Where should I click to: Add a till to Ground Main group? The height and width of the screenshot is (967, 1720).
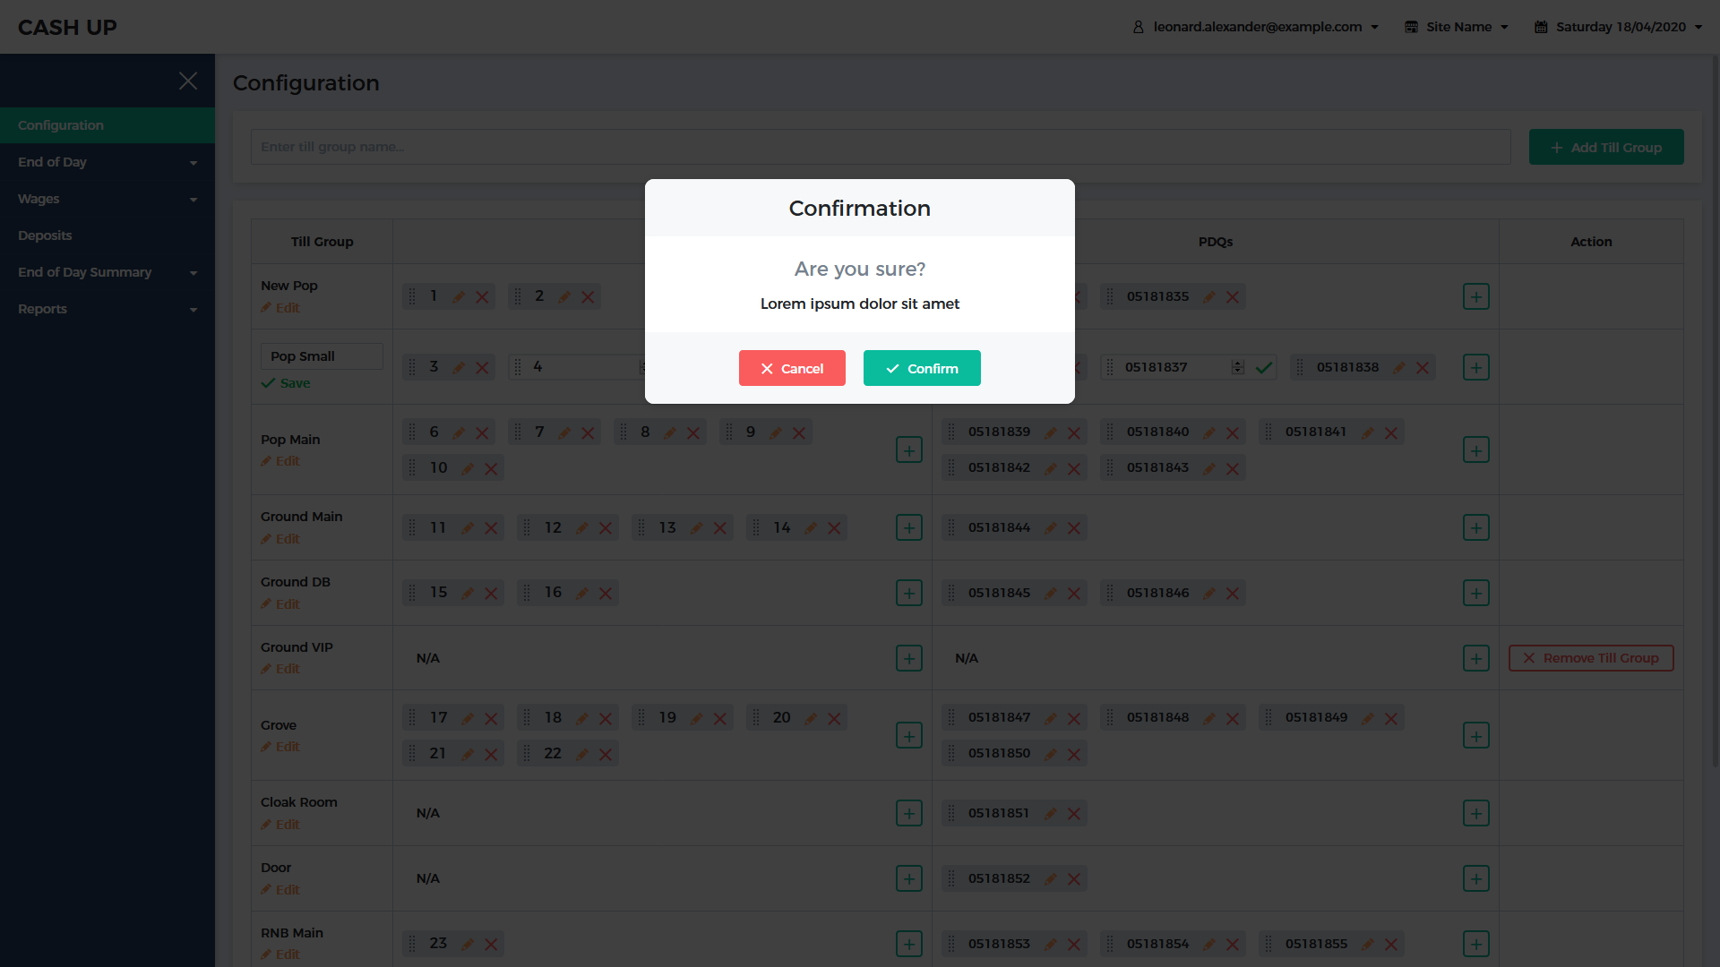pos(908,527)
